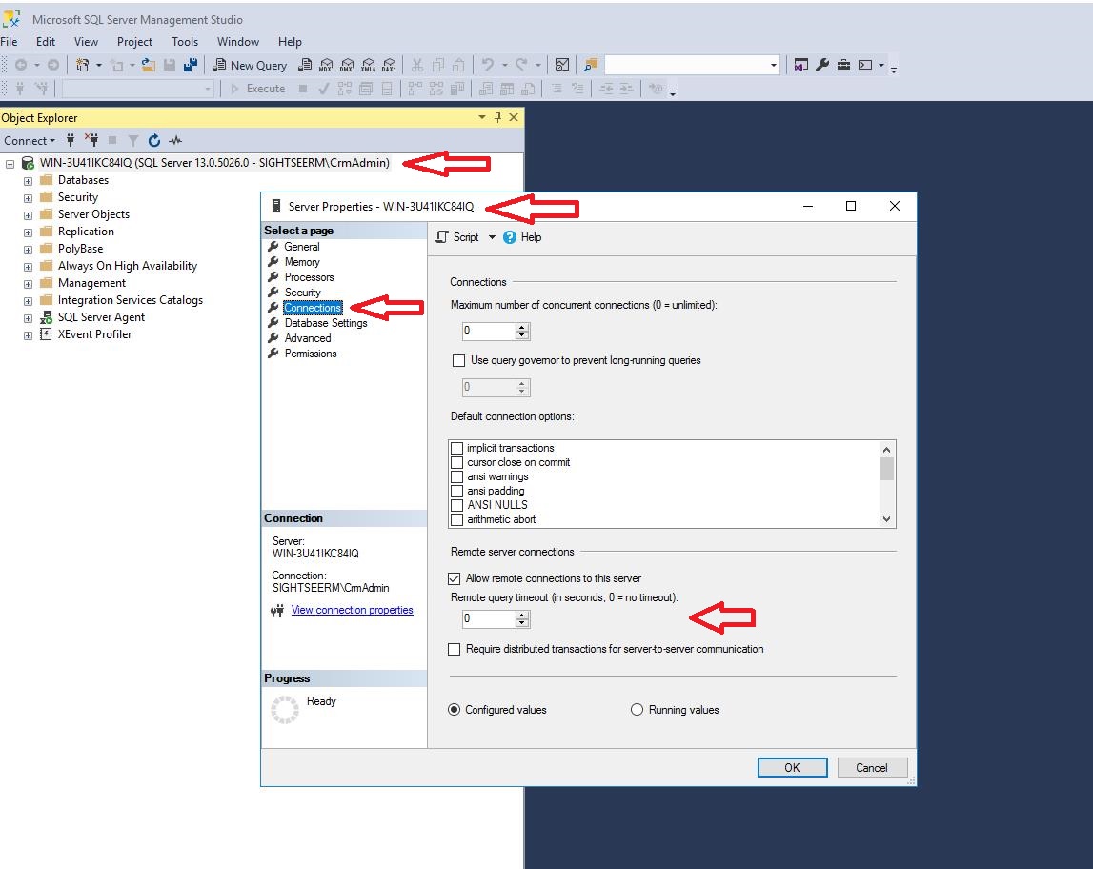
Task: Check the ansi padding option
Action: 457,491
